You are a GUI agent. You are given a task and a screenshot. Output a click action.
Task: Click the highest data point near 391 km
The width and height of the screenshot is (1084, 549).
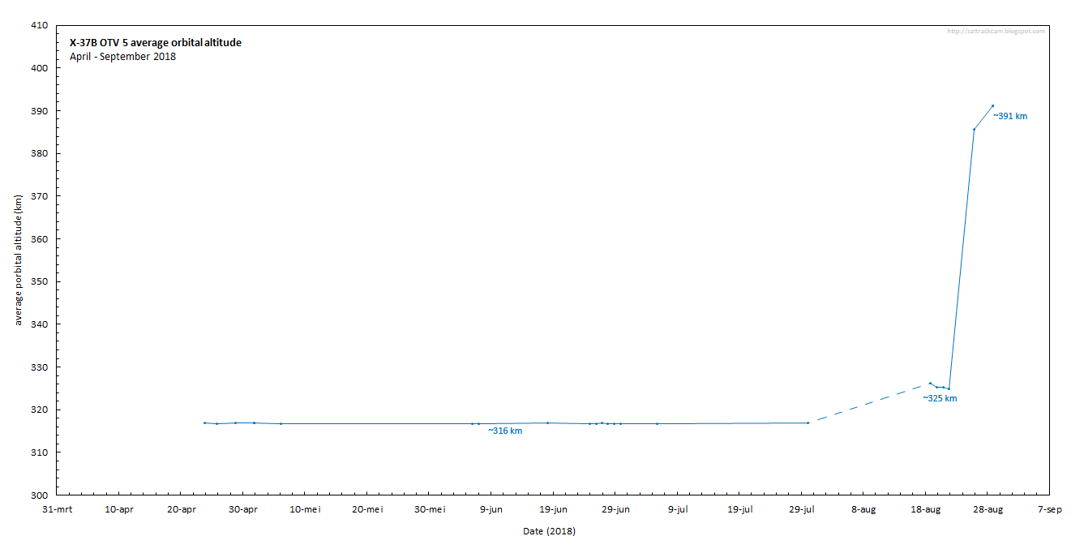point(992,105)
